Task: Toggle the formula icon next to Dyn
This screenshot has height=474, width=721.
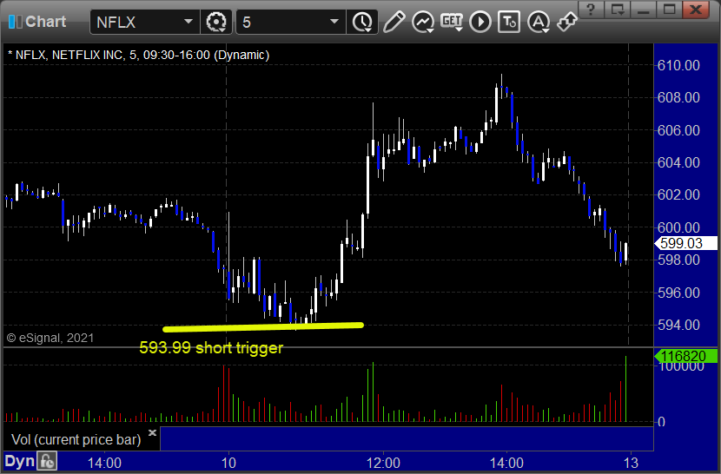Action: (48, 461)
